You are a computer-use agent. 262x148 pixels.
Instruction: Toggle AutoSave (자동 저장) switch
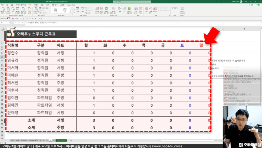coord(9,18)
